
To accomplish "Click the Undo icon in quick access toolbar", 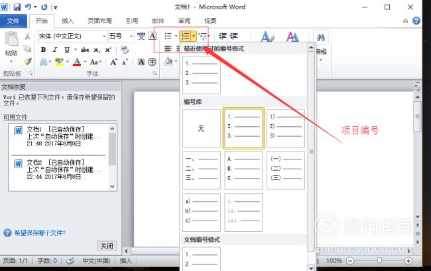I will (29, 7).
